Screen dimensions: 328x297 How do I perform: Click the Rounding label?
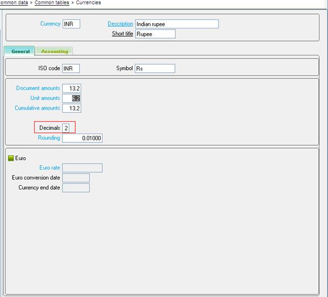(x=49, y=138)
